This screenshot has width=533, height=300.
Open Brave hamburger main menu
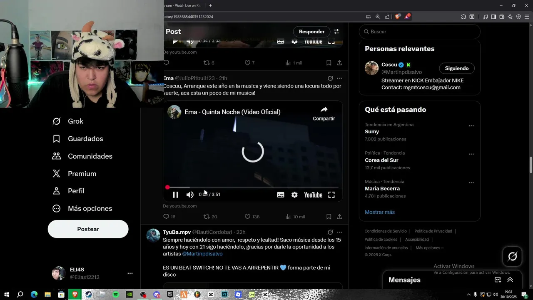point(527,17)
